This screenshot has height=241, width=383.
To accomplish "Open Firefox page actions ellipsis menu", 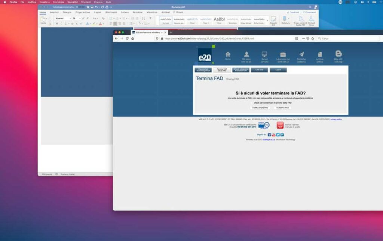I will pyautogui.click(x=303, y=38).
